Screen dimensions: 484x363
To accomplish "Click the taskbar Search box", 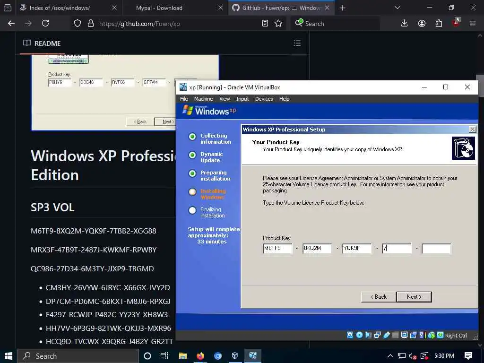I will [78, 356].
